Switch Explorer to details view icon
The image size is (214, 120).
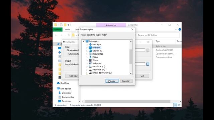point(175,105)
